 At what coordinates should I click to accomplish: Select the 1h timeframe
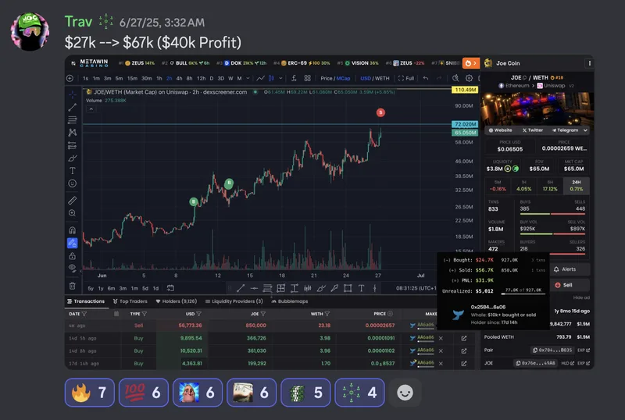pos(159,79)
